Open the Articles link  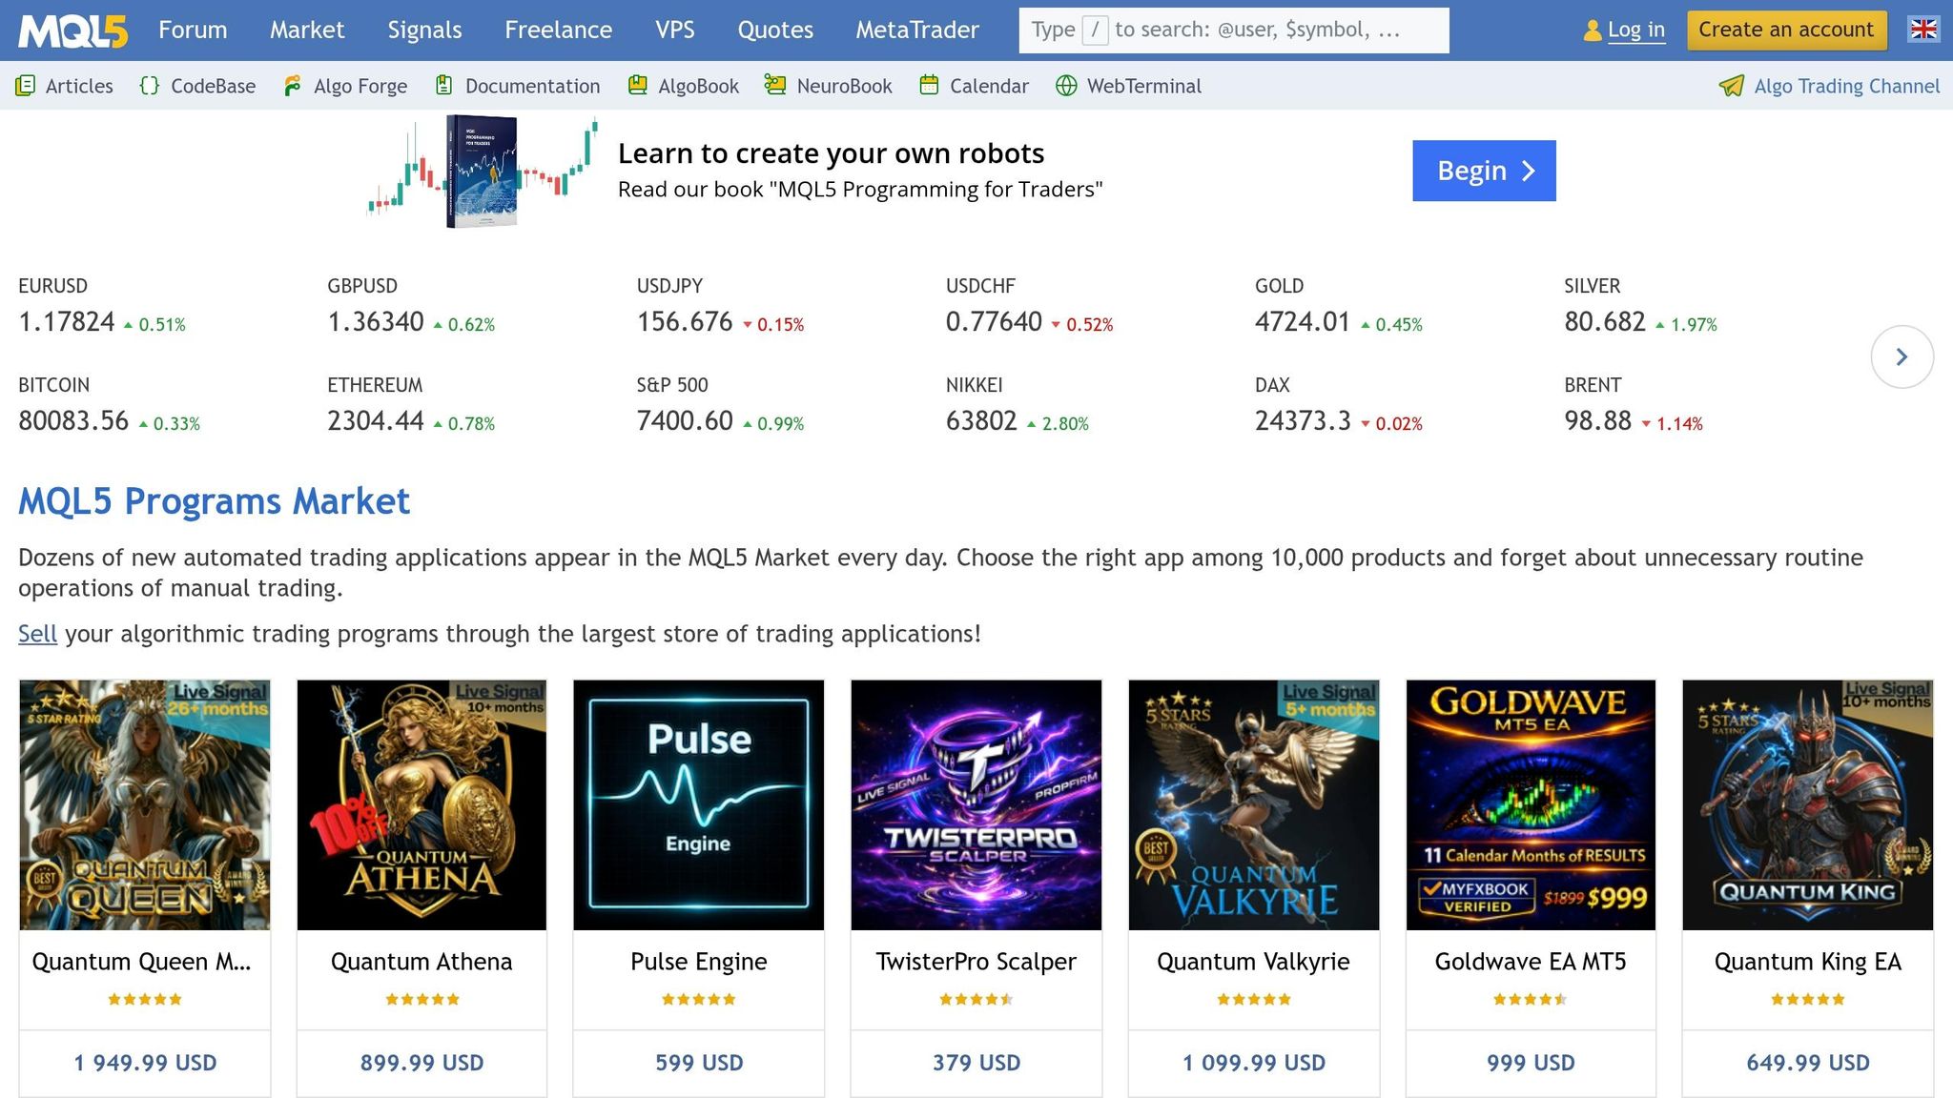click(79, 86)
